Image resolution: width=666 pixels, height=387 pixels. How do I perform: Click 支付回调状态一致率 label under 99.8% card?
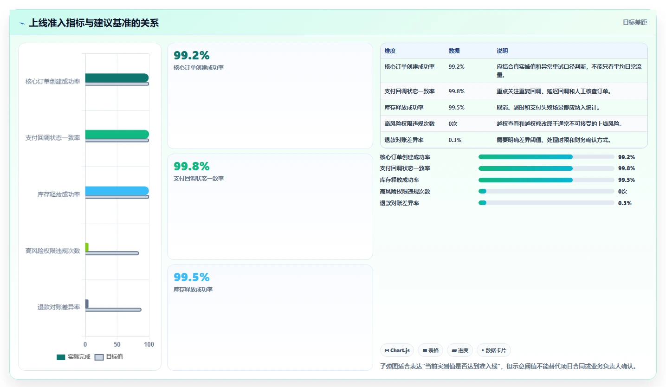199,179
